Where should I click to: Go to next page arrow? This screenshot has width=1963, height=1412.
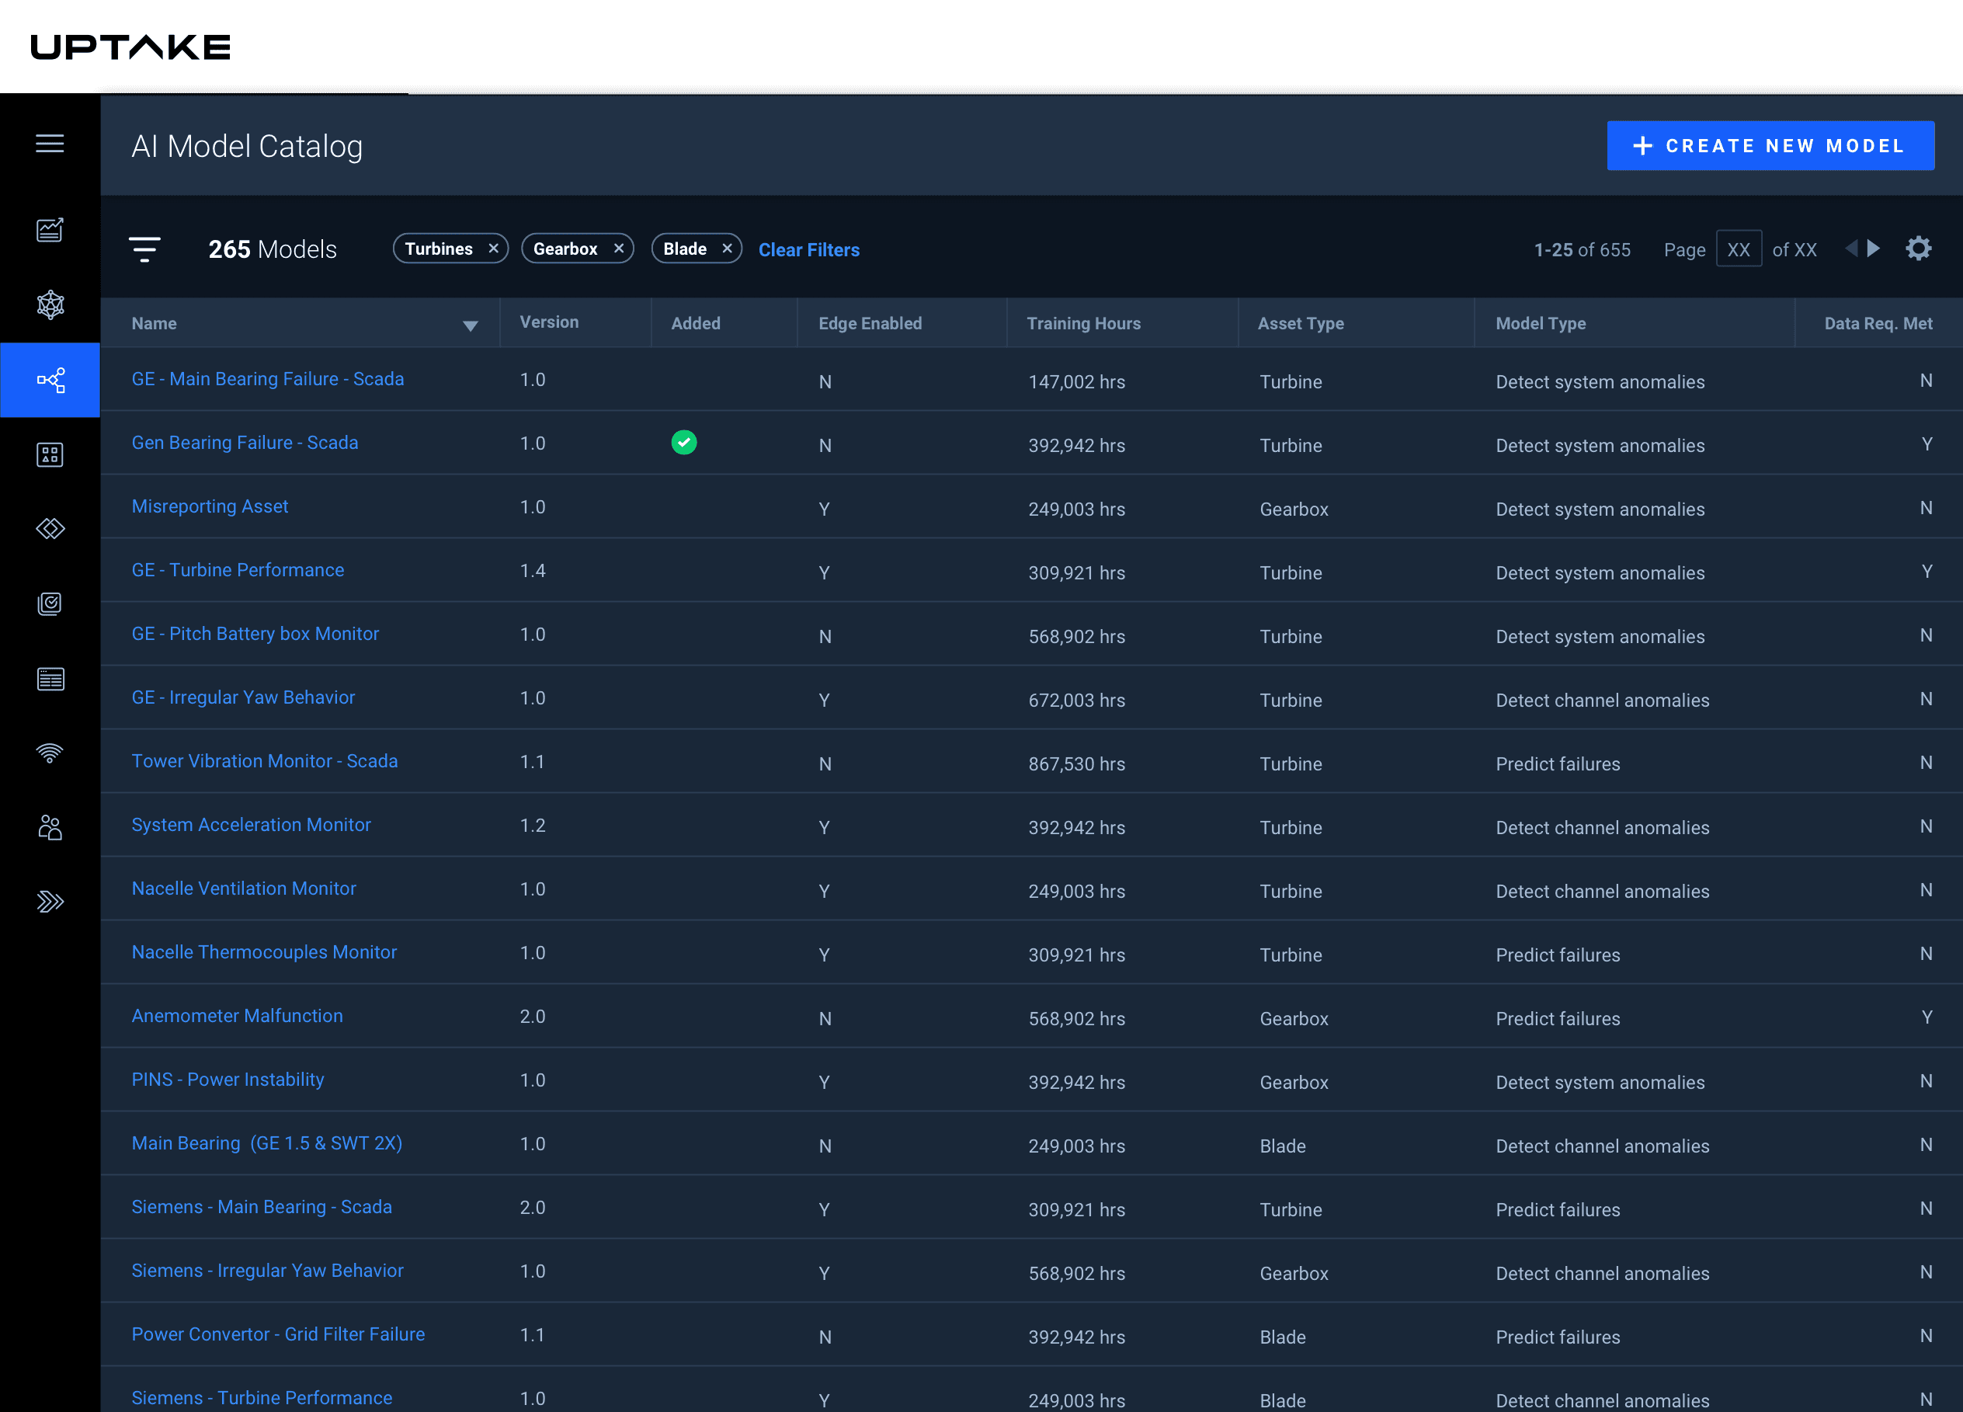[1874, 249]
